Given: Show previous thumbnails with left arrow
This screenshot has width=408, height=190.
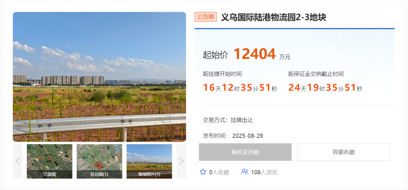Looking at the screenshot, I should coord(18,161).
